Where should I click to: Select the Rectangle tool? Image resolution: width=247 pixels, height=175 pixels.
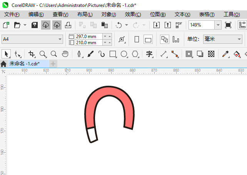113,54
